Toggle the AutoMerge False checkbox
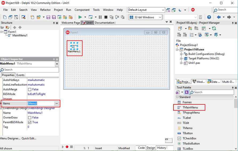The image size is (238, 151). pyautogui.click(x=30, y=89)
